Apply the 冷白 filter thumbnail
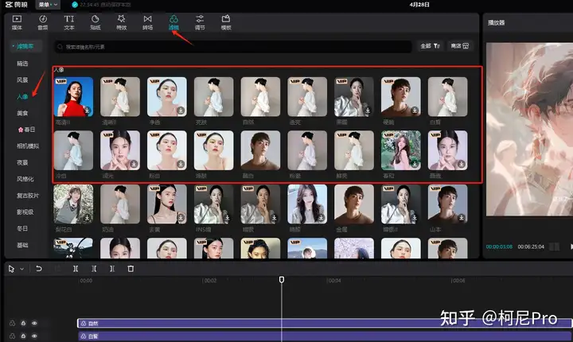Viewport: 573px width, 342px height. (x=73, y=150)
